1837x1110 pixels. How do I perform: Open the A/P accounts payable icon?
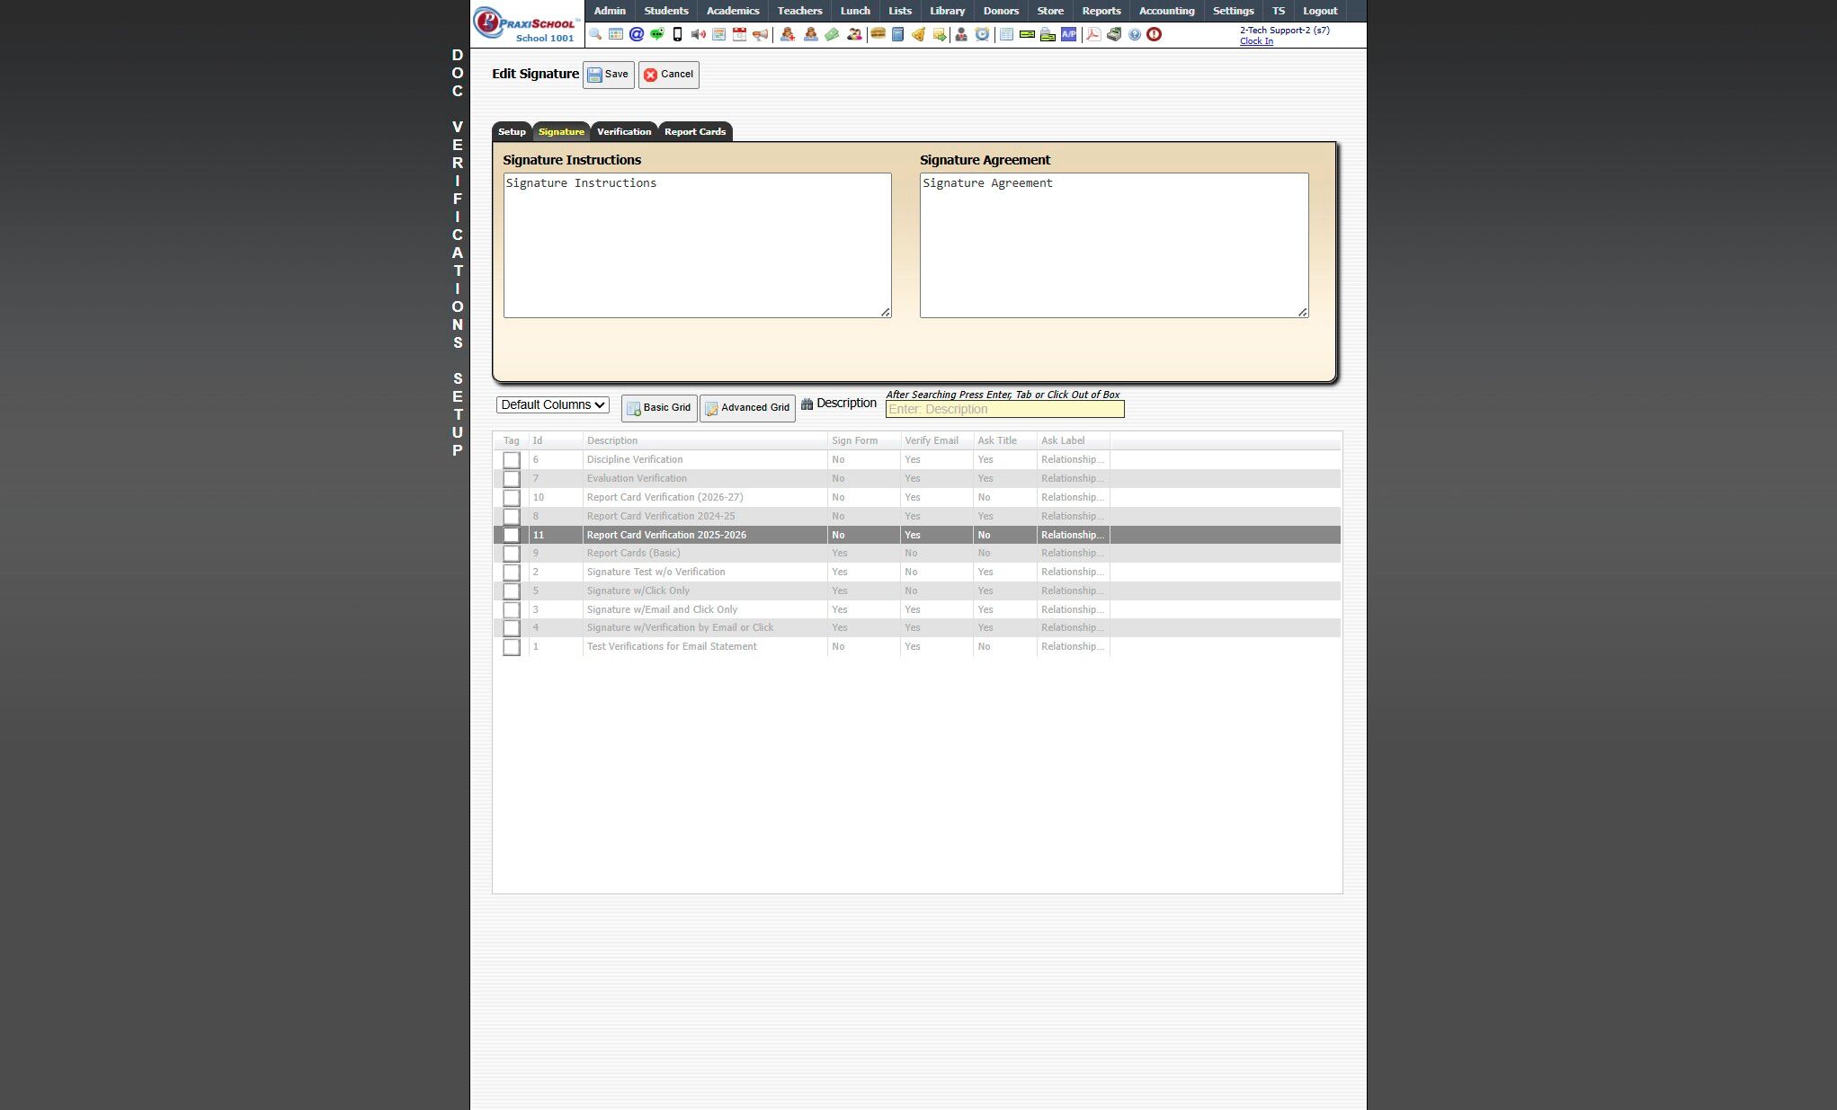[x=1068, y=34]
